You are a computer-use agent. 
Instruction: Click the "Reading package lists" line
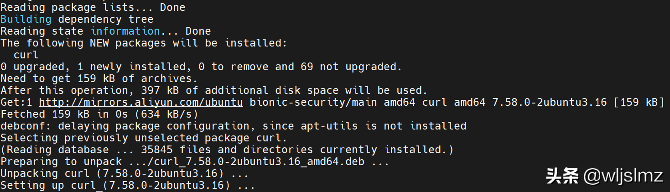click(x=93, y=7)
